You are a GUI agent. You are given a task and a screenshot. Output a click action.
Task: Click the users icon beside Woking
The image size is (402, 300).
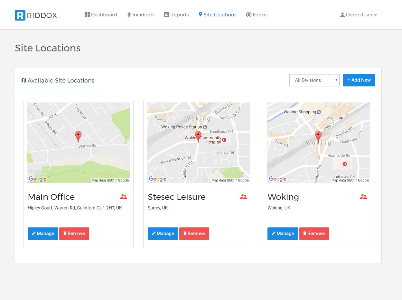tap(363, 197)
